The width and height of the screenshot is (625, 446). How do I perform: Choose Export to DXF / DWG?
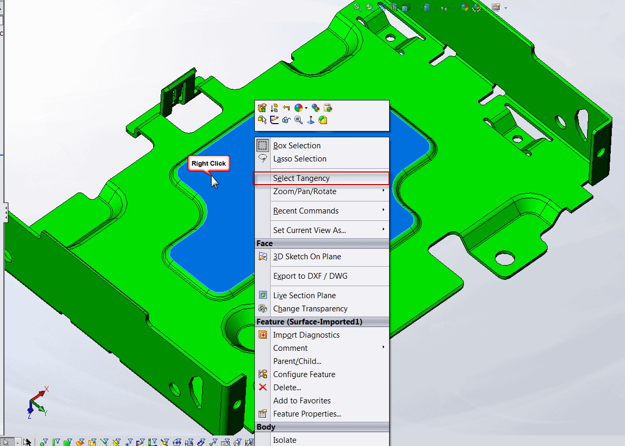pyautogui.click(x=322, y=276)
